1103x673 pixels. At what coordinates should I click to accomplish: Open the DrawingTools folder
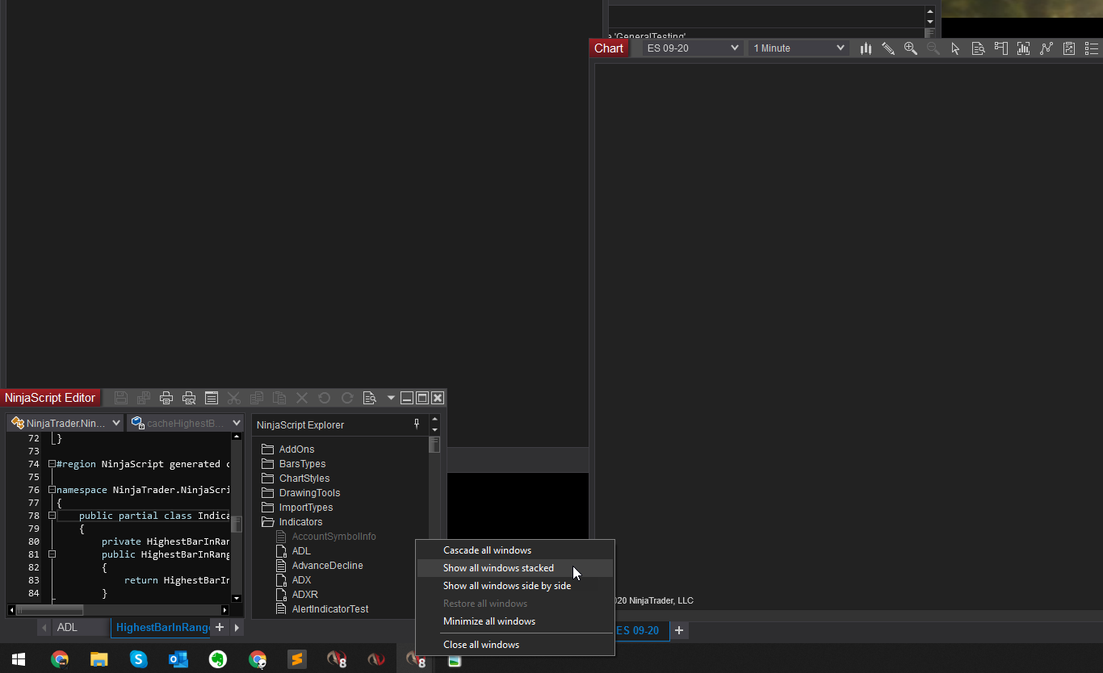coord(301,493)
